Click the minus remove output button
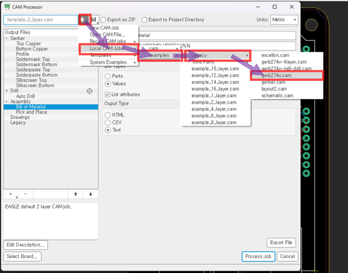 25,194
